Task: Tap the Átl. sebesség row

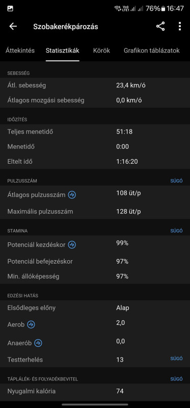Action: click(95, 85)
